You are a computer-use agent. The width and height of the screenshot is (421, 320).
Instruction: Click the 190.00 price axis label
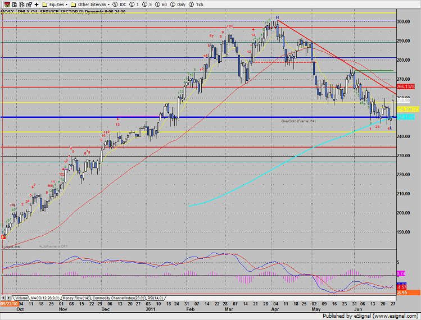tap(404, 232)
